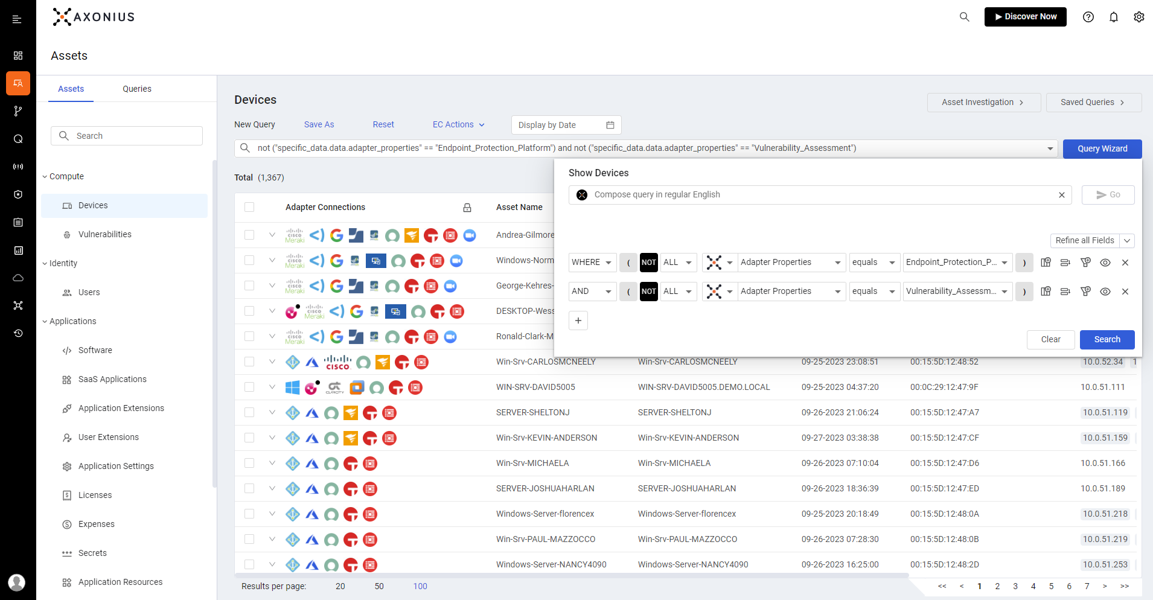
Task: Open the Query Wizard
Action: 1101,148
